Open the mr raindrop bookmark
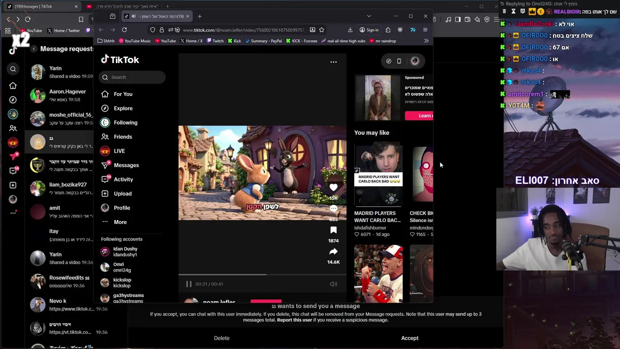This screenshot has height=349, width=620. (383, 41)
